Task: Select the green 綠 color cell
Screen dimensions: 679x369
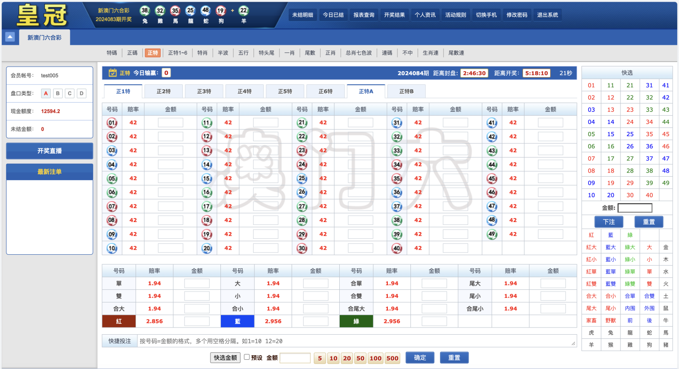Action: (356, 321)
